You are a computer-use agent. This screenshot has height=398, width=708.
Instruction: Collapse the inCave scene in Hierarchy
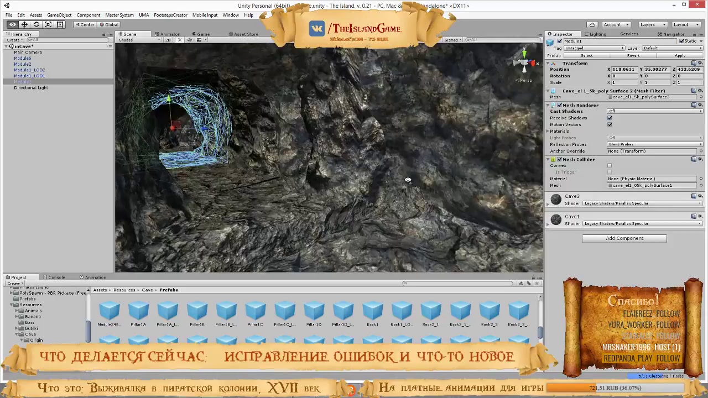pyautogui.click(x=7, y=46)
